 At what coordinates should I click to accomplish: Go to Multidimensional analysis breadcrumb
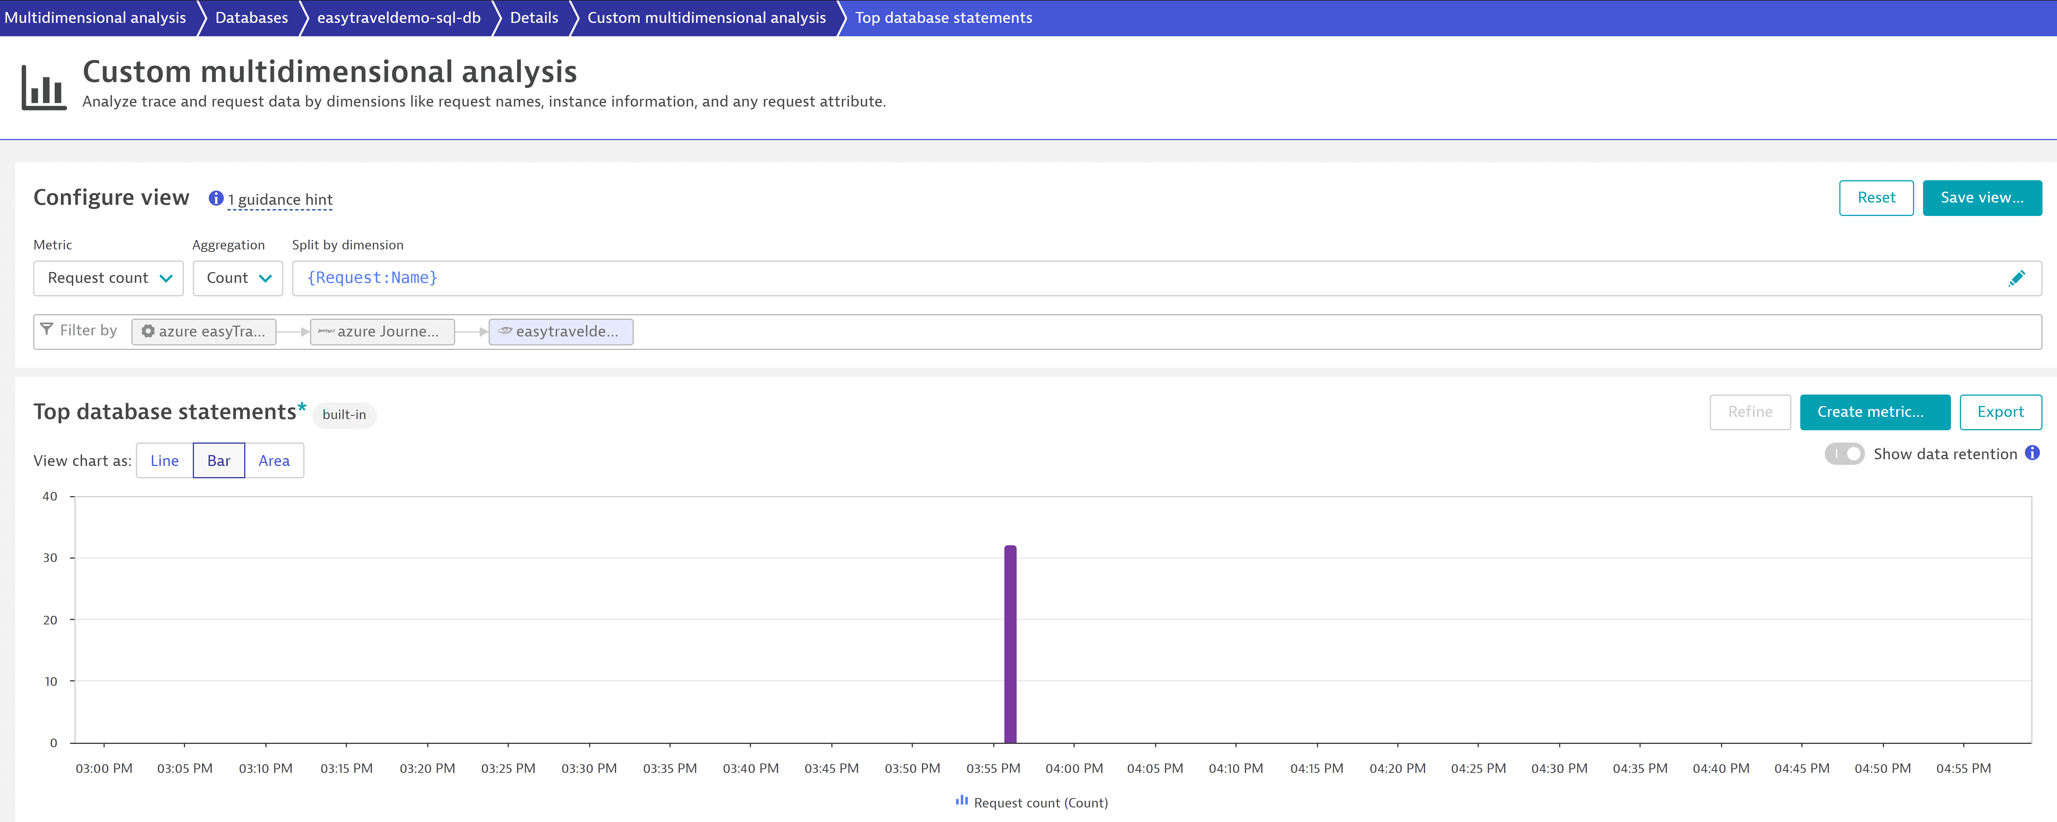(95, 18)
